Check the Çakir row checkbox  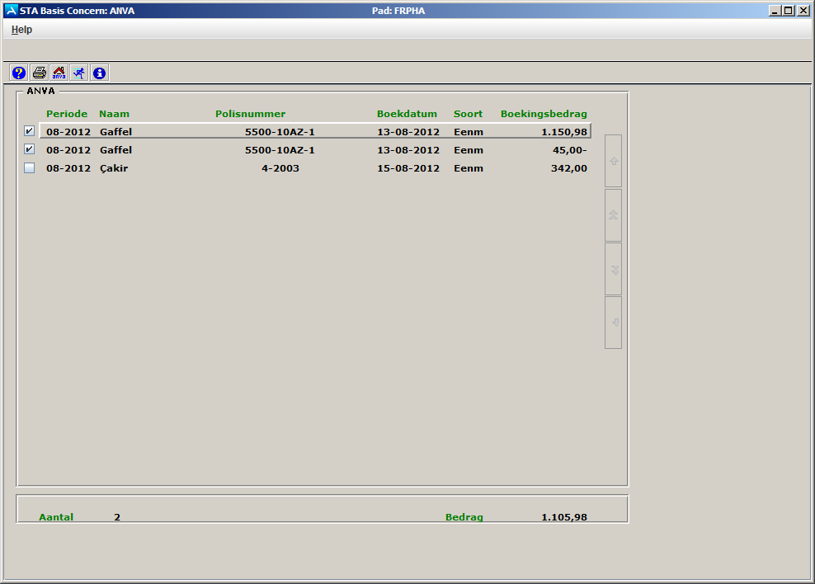pos(30,168)
